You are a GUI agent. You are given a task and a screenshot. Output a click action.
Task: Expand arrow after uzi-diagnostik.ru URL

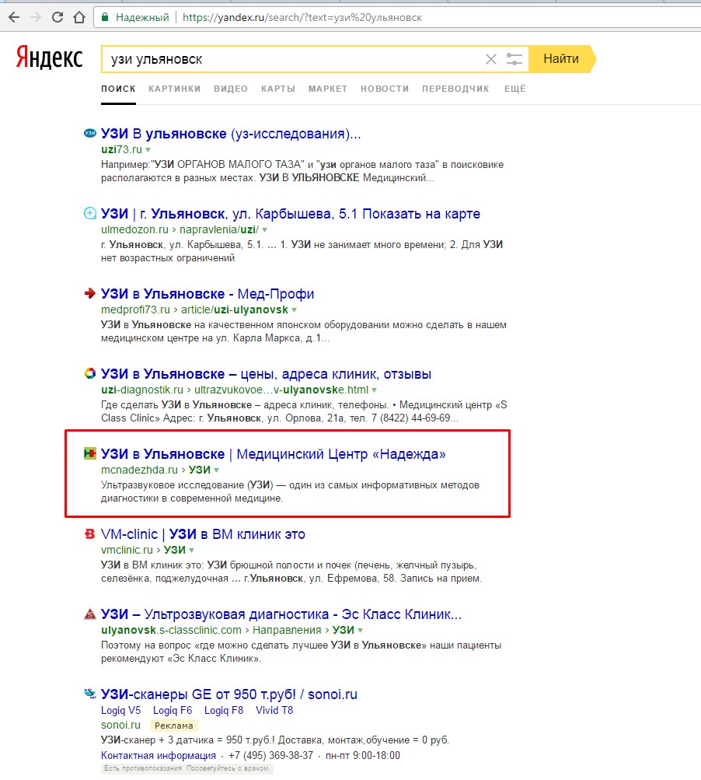374,390
